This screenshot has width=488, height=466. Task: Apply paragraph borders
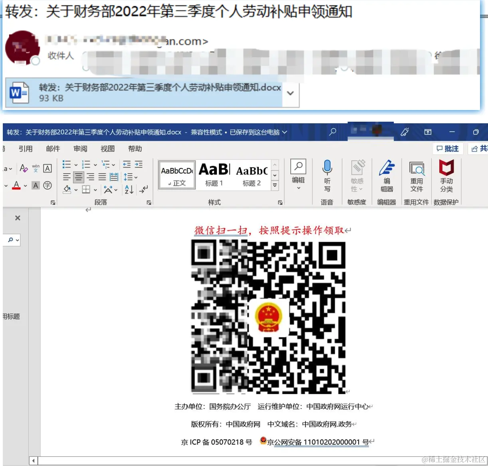click(86, 190)
